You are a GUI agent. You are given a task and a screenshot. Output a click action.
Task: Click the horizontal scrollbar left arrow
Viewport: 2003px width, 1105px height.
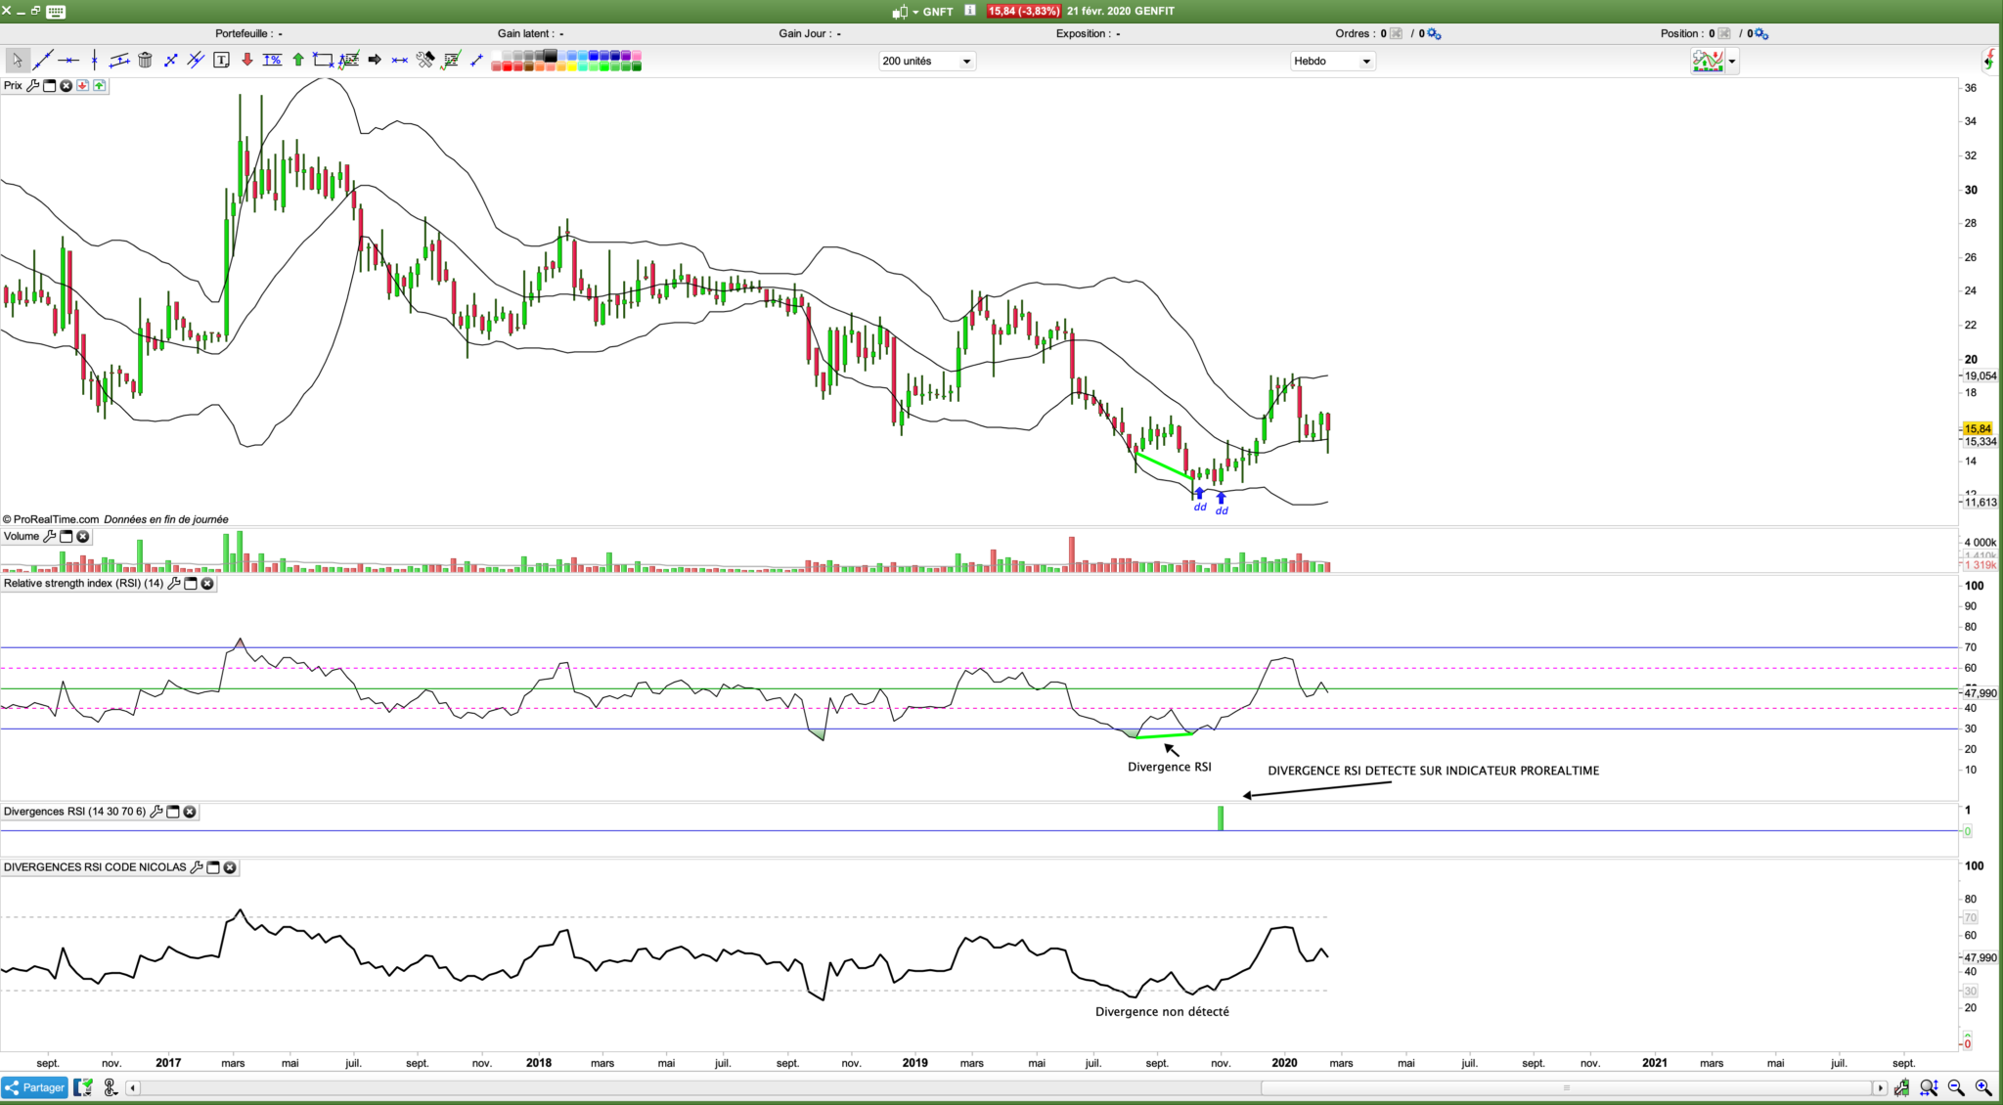tap(133, 1087)
